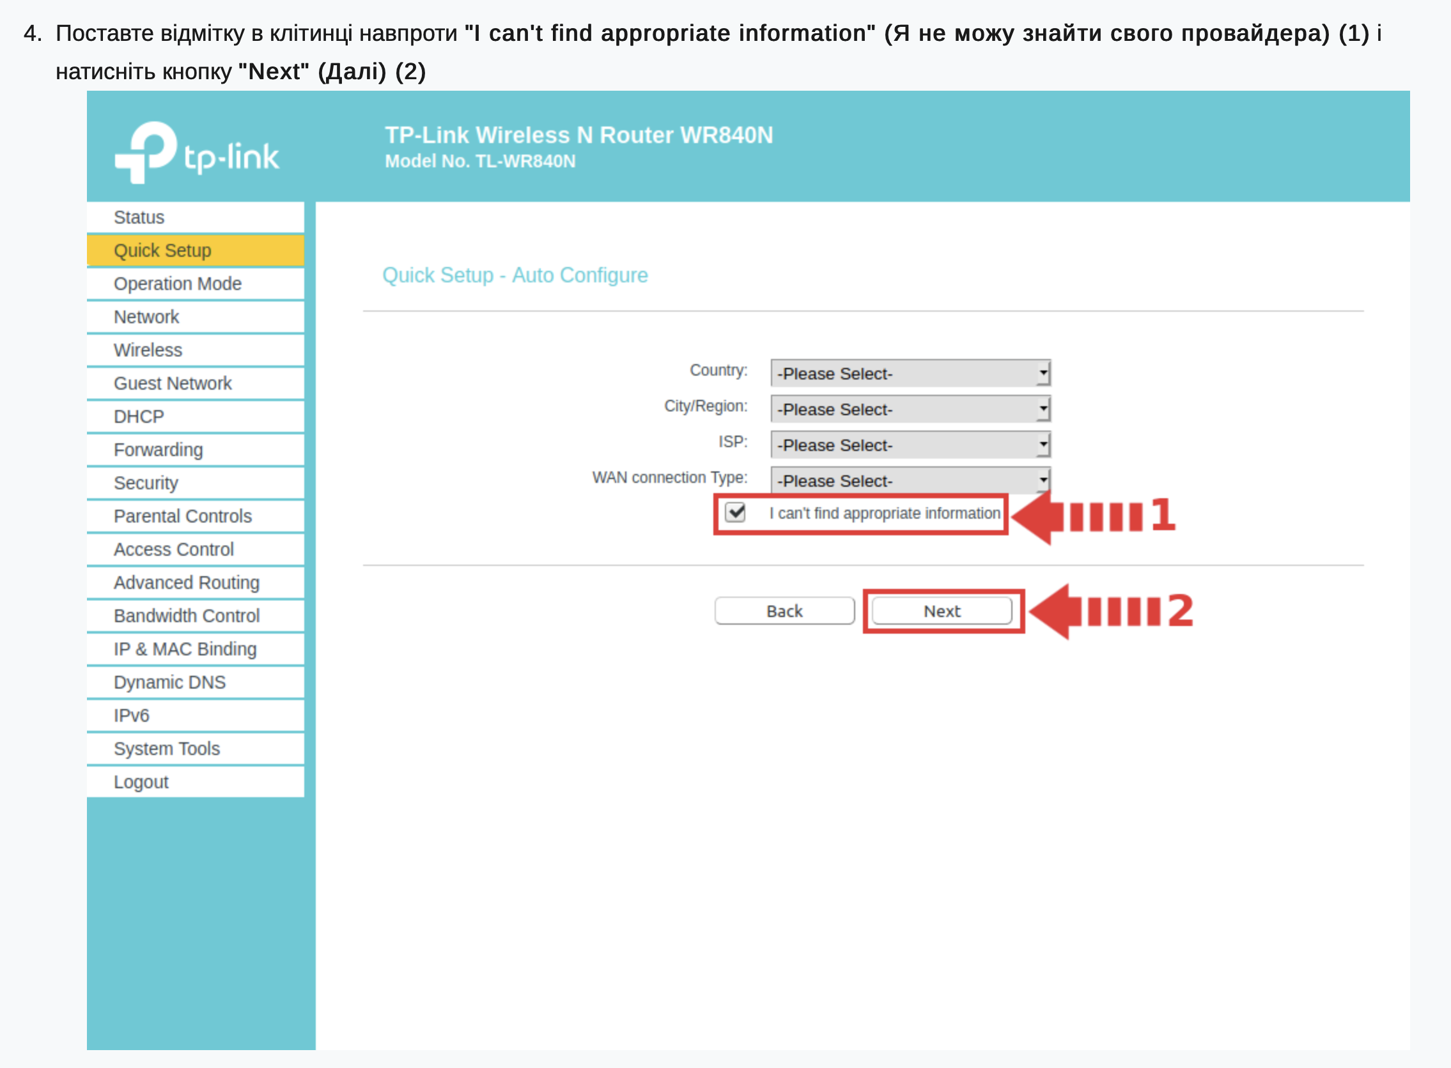This screenshot has height=1068, width=1451.
Task: Open the DHCP menu entry
Action: 139,417
